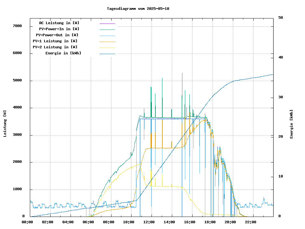
Task: Click the right axis title Energie [kWh]
Action: (x=291, y=124)
